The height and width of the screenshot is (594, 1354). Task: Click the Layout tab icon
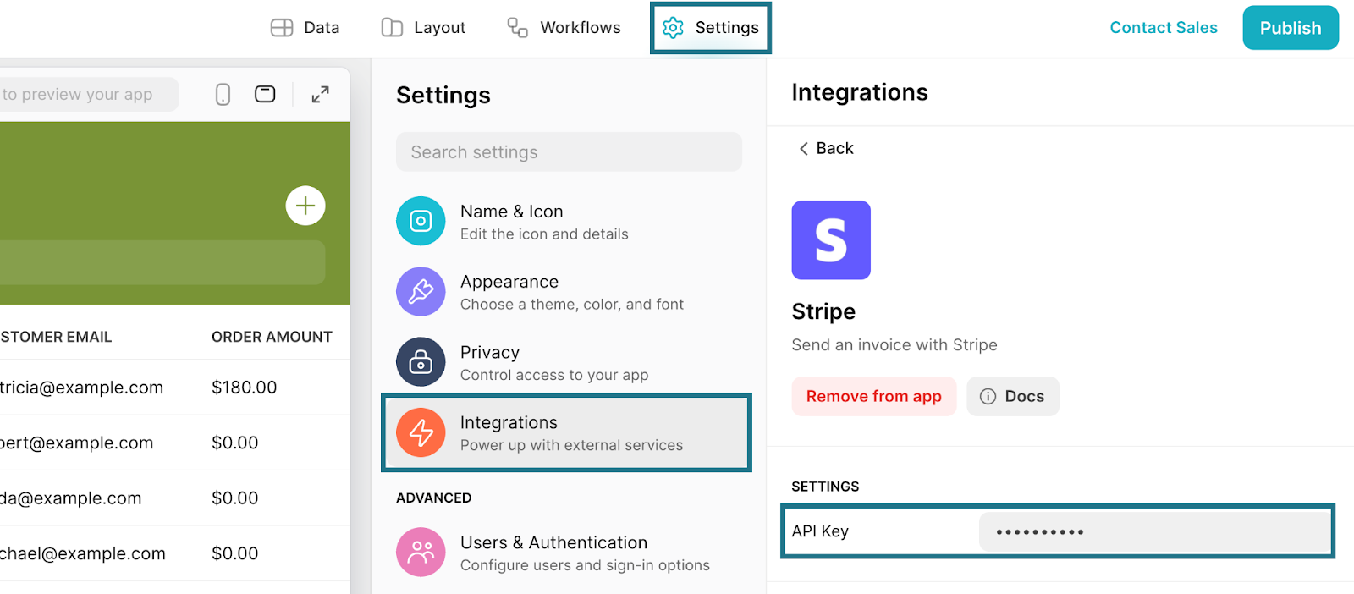tap(392, 28)
